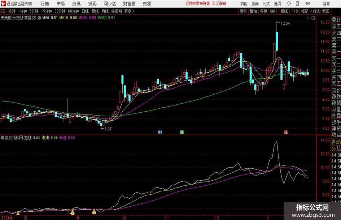Switch to 15分钟 period tab

[x=46, y=11]
